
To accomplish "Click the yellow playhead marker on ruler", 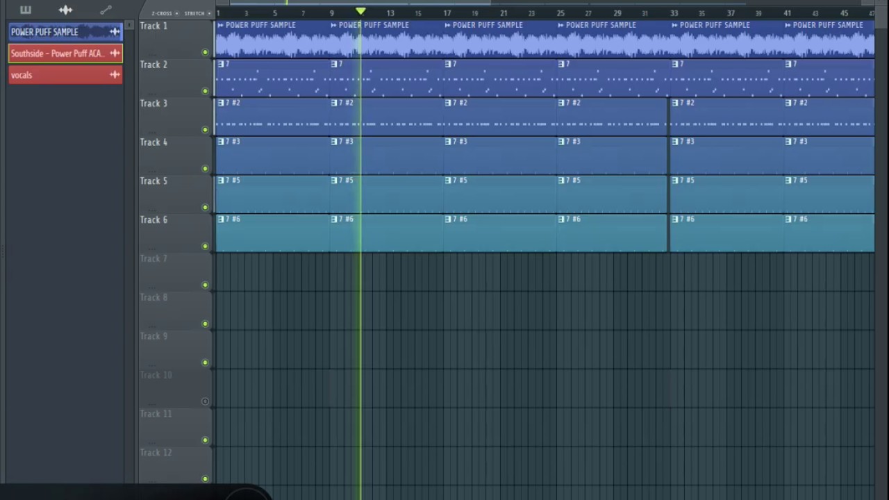I will point(360,12).
